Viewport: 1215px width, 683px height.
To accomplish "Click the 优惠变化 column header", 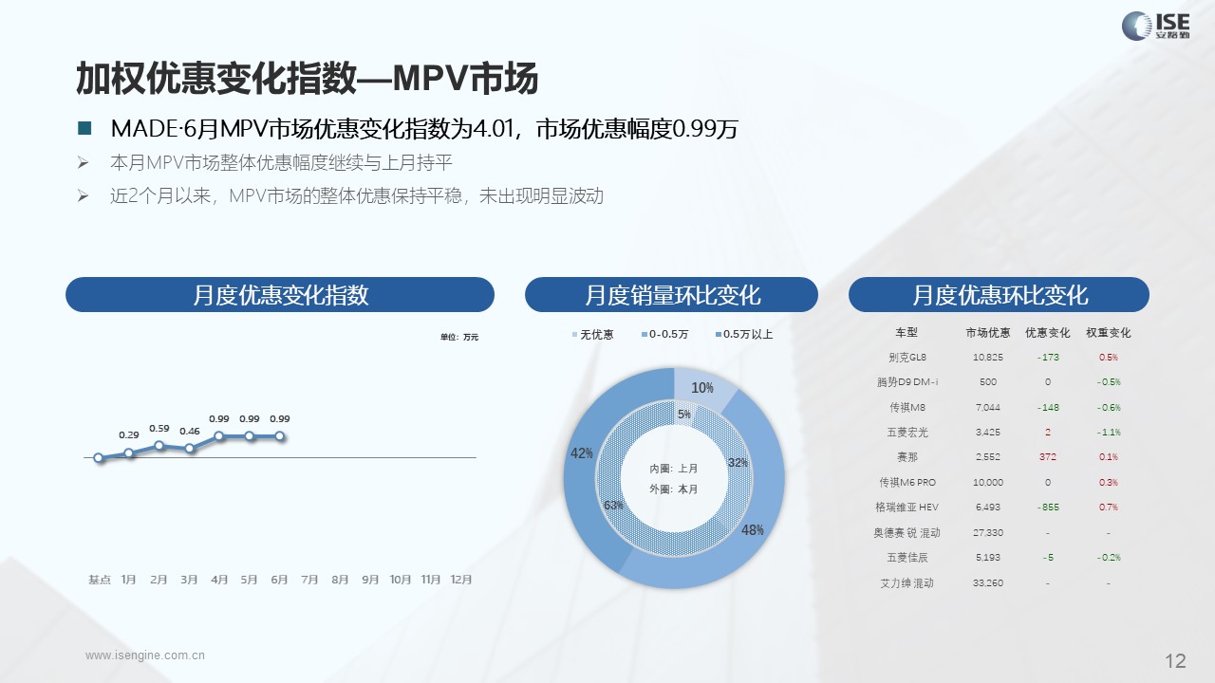I will (x=1048, y=333).
